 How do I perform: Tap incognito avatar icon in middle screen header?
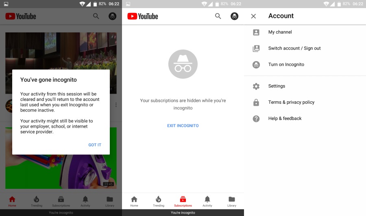coord(234,16)
